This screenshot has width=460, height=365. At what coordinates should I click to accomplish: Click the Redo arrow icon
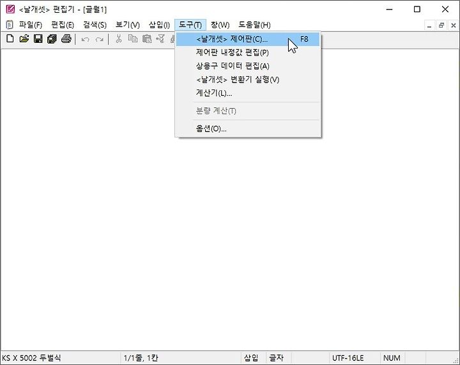[100, 40]
